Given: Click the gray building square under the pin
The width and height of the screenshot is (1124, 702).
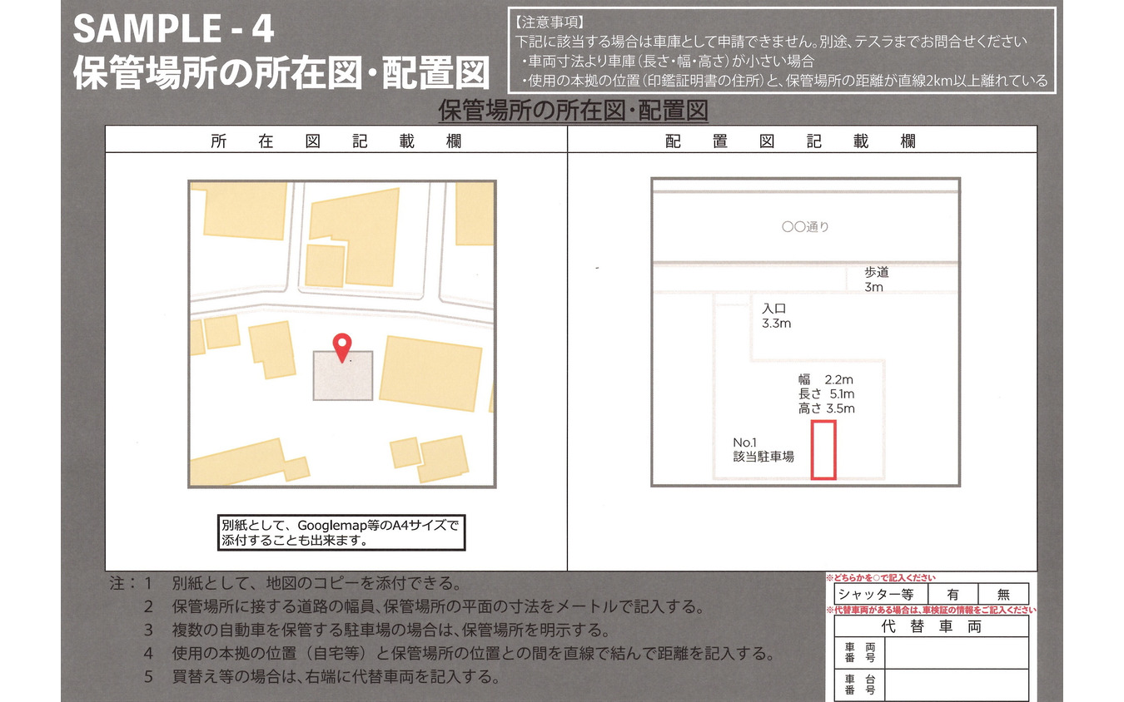Looking at the screenshot, I should tap(343, 376).
